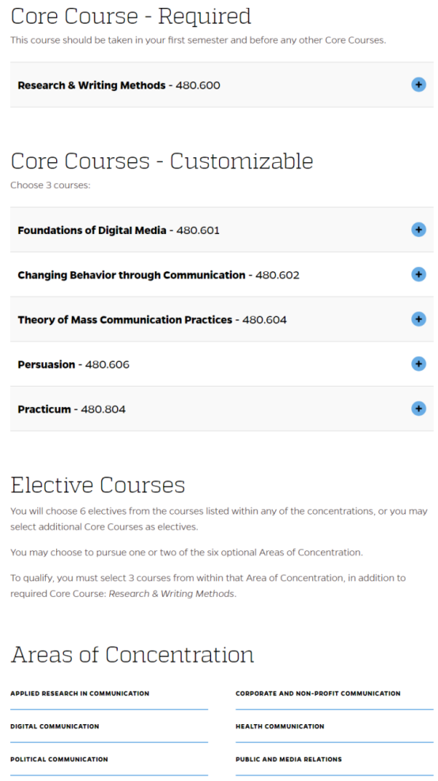Click plus icon next to Changing Behavior through Communication

point(418,274)
